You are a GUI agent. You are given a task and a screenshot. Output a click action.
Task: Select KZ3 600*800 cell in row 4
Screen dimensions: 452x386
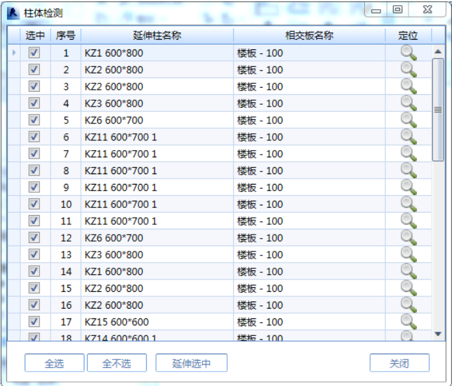(157, 103)
